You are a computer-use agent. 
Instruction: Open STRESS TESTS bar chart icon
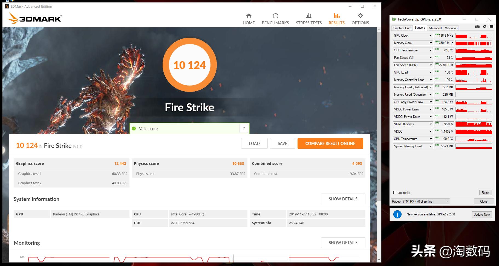coord(309,16)
